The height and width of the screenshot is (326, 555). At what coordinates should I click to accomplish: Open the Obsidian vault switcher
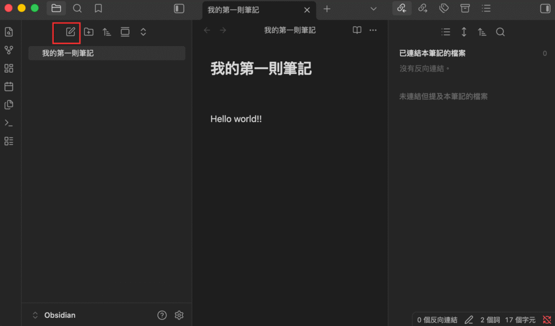point(54,315)
